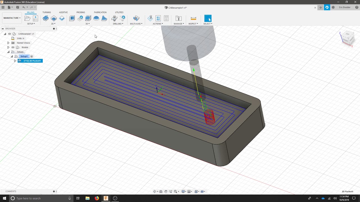This screenshot has height=202, width=360.
Task: Open the NC Program icon in Setup
Action: (35, 19)
